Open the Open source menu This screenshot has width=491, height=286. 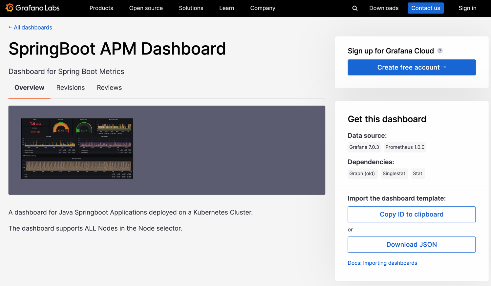146,8
